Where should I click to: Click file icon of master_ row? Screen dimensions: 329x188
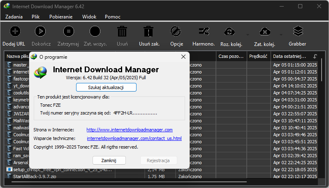(9, 65)
